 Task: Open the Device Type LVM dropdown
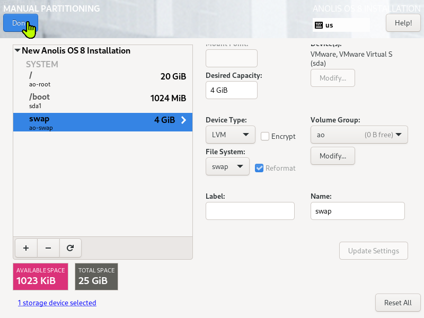[231, 135]
